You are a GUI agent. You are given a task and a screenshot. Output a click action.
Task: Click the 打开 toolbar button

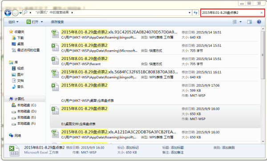point(32,22)
